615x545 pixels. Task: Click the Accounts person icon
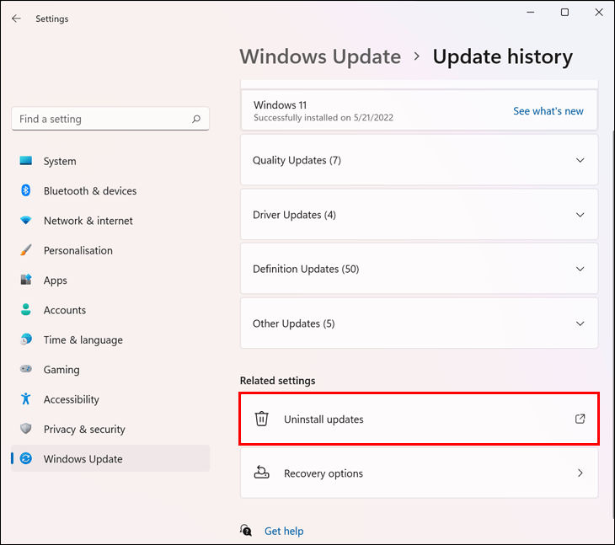pos(26,310)
